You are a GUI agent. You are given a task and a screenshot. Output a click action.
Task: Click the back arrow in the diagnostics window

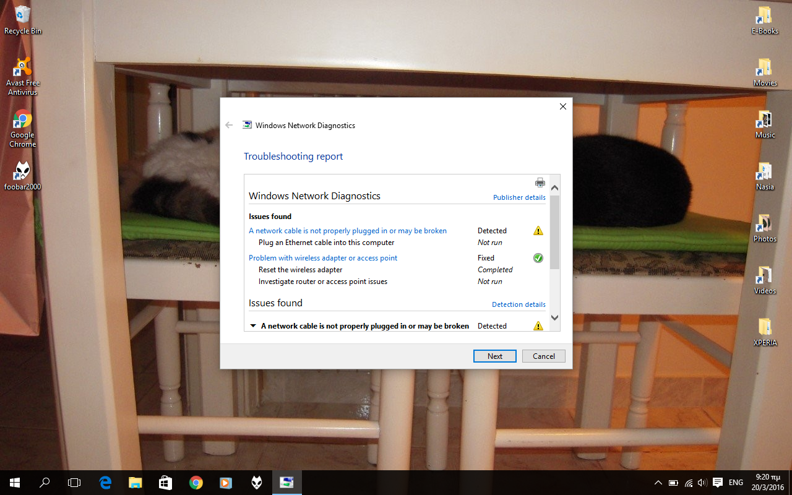click(x=229, y=125)
